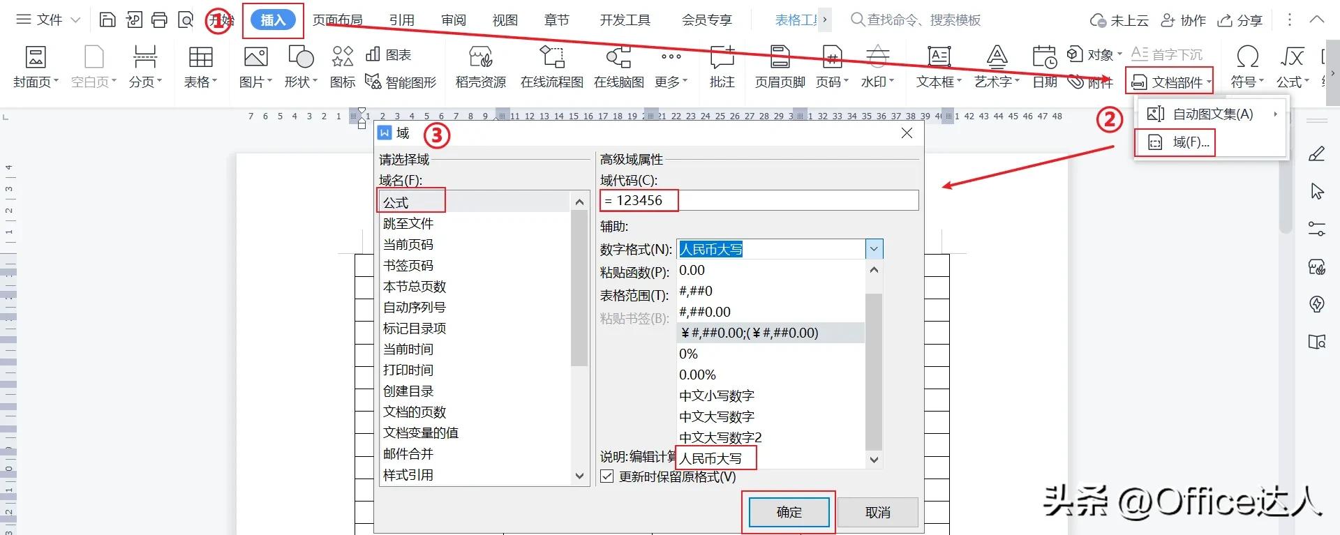Switch to the 页面布局 tab
This screenshot has width=1340, height=535.
pos(338,20)
